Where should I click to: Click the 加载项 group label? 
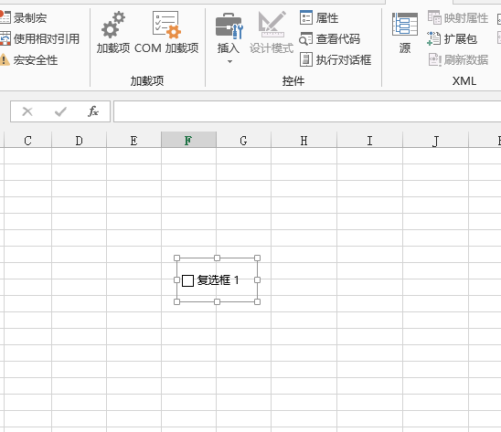point(147,80)
